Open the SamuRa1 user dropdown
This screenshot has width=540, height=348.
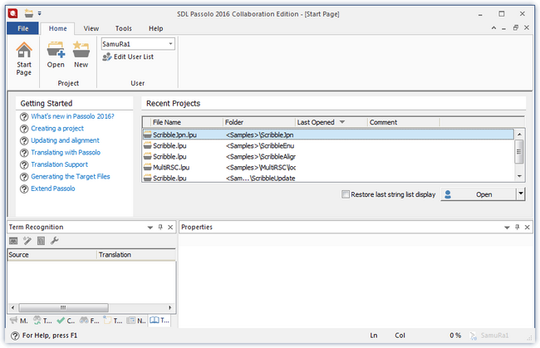169,43
